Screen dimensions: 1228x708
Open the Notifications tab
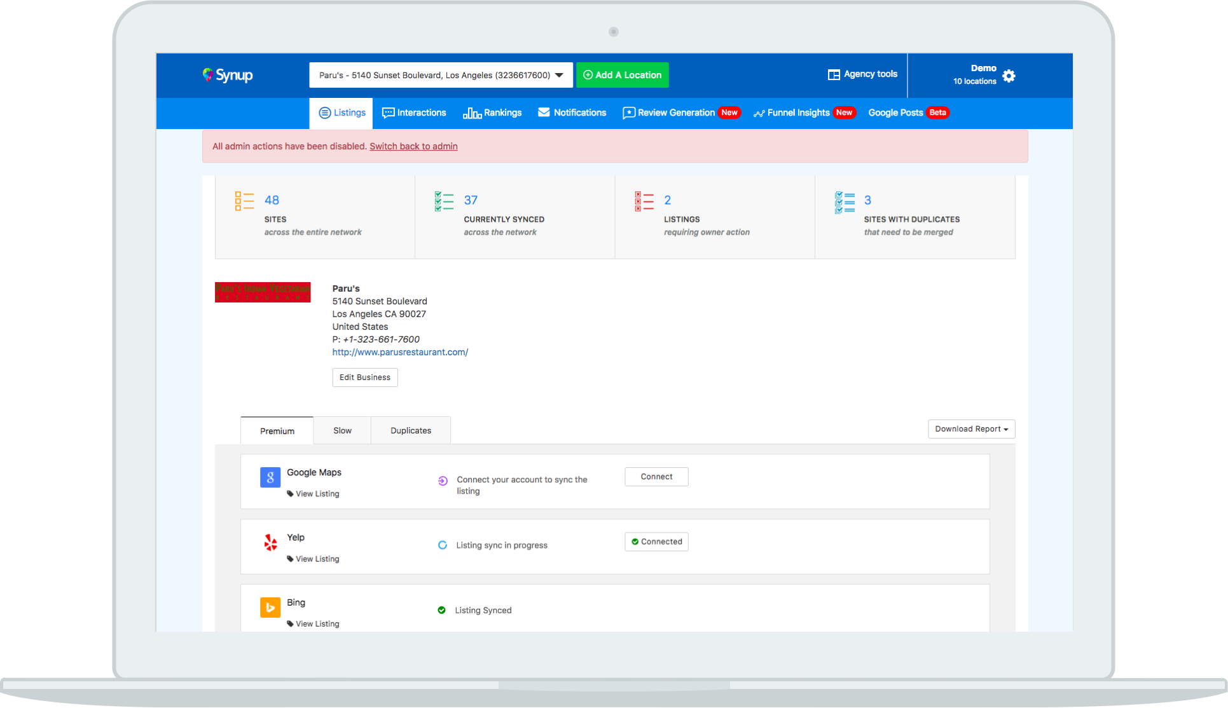572,112
